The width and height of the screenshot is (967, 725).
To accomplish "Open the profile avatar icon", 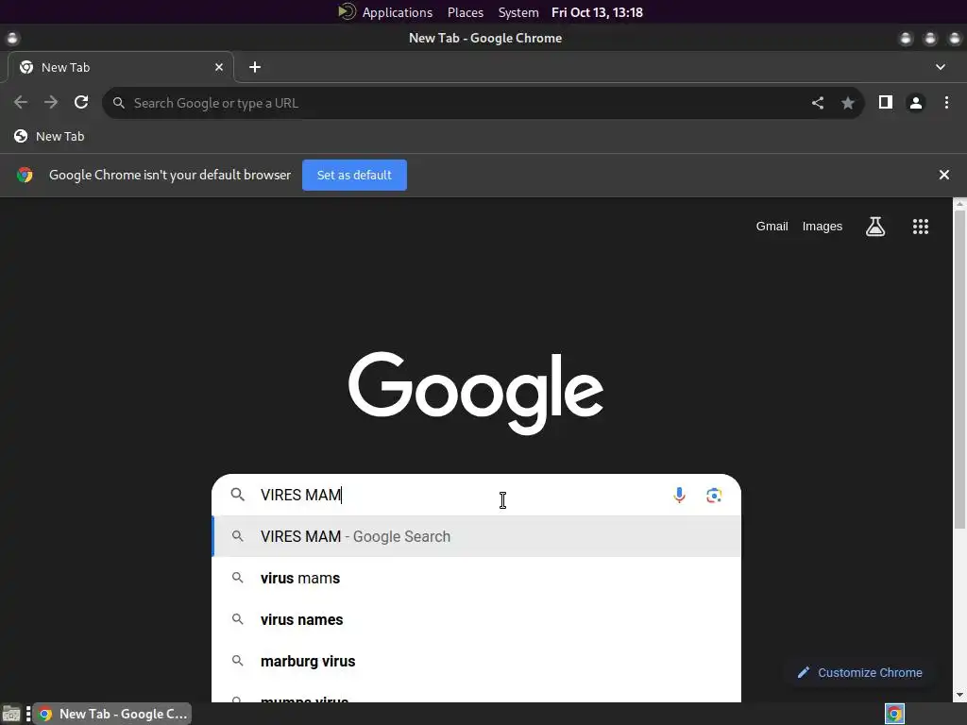I will click(x=916, y=103).
